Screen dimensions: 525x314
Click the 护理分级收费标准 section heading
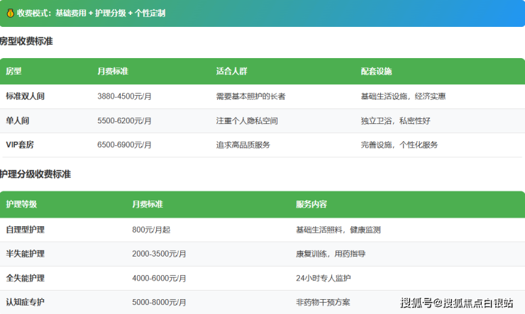[35, 174]
